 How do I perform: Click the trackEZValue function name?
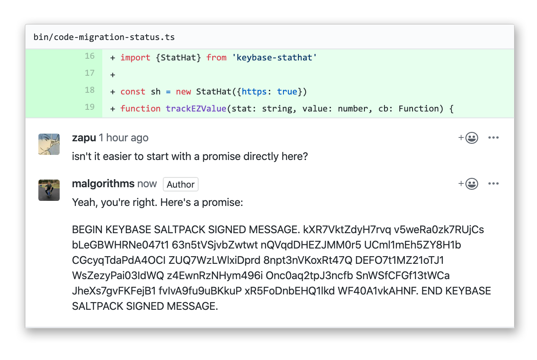(x=196, y=109)
